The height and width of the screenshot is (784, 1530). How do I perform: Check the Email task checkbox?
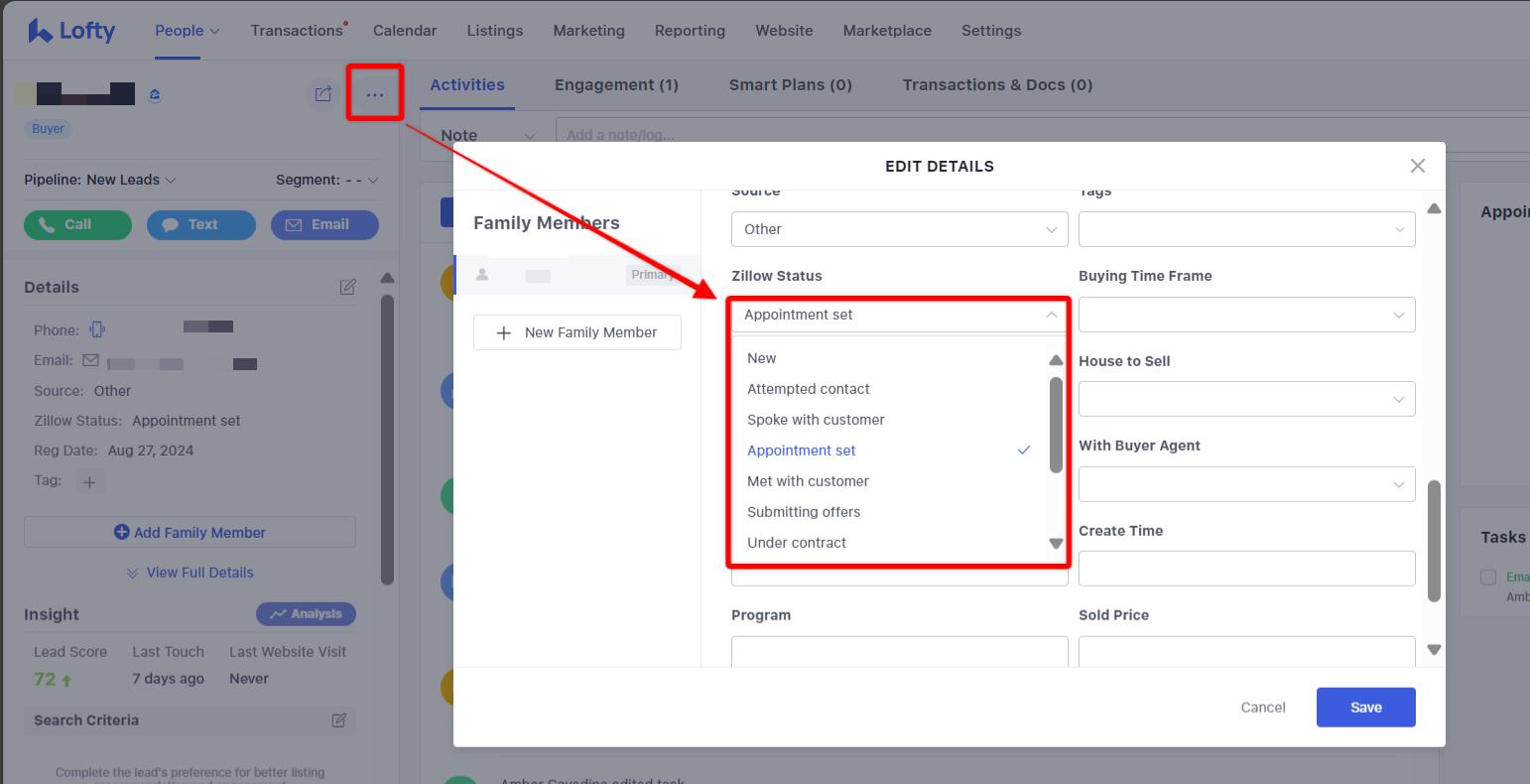coord(1489,577)
